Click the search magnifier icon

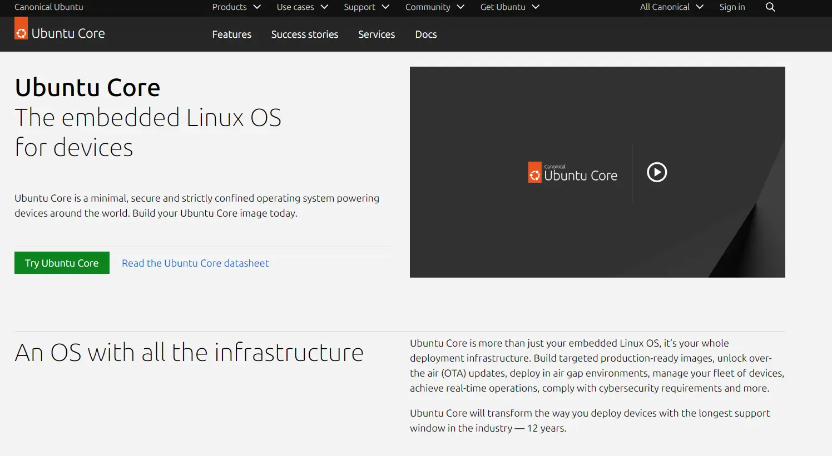[770, 7]
